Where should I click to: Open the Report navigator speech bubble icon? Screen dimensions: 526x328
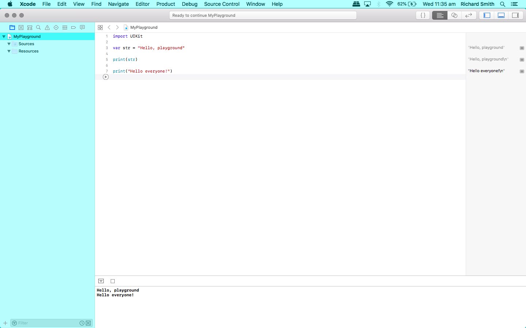click(82, 27)
